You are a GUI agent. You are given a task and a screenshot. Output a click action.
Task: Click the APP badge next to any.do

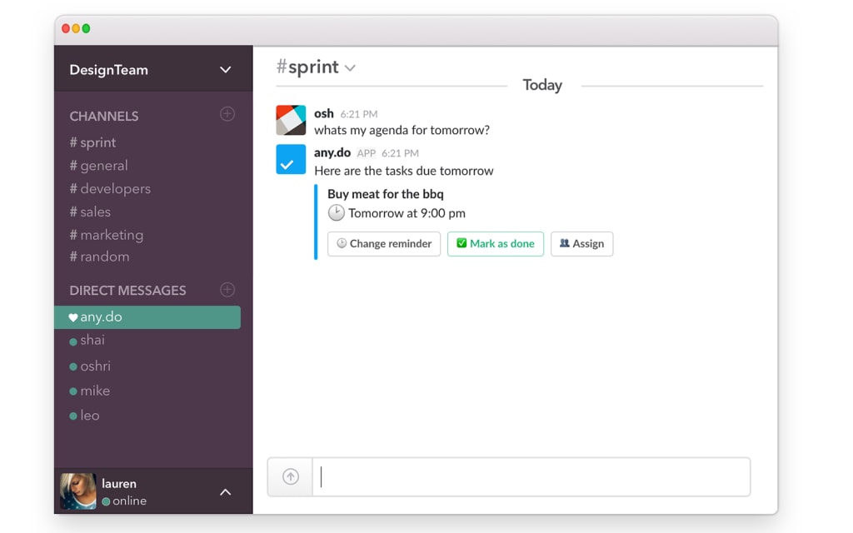[367, 153]
